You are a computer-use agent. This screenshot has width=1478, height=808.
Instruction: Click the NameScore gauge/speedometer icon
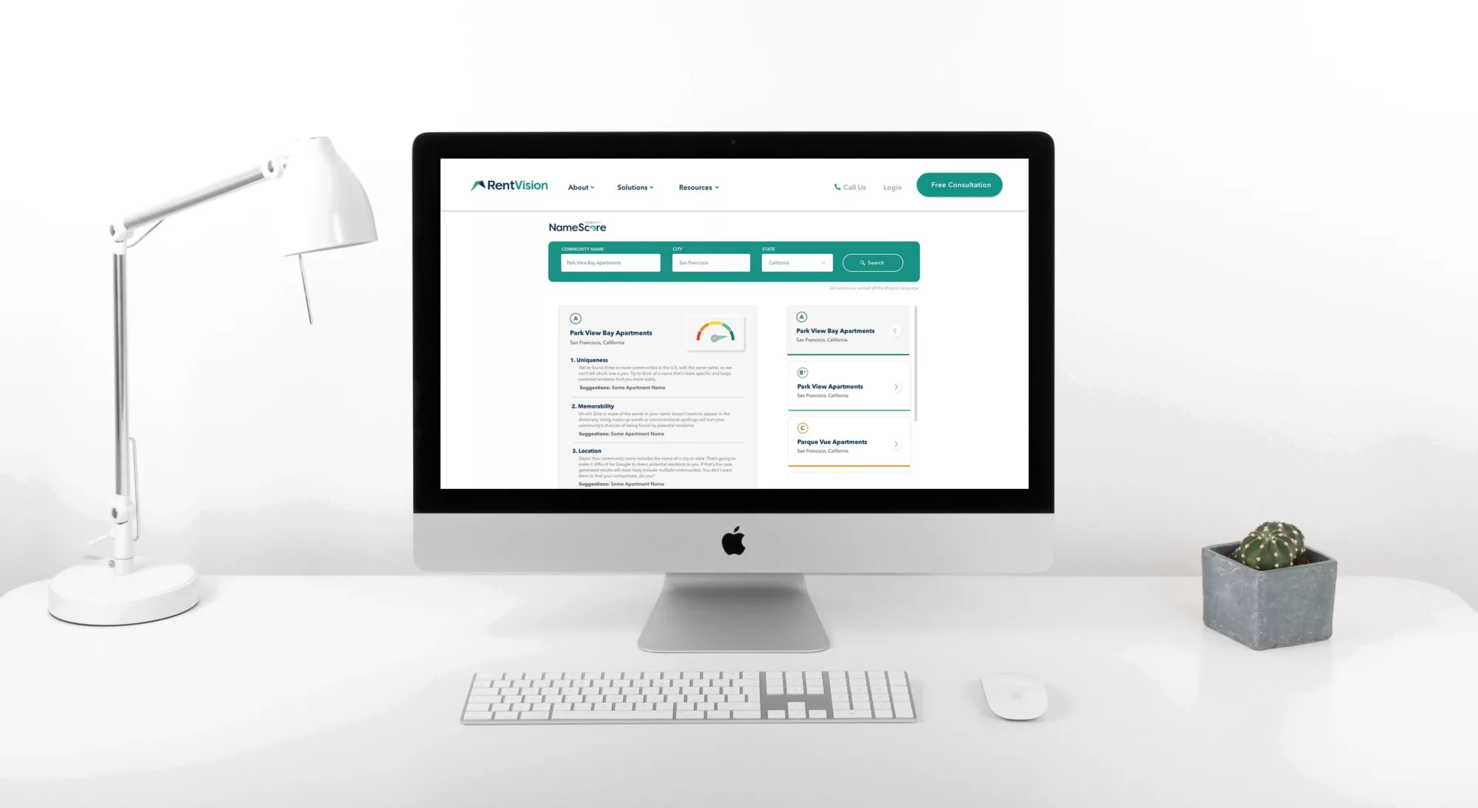tap(715, 332)
